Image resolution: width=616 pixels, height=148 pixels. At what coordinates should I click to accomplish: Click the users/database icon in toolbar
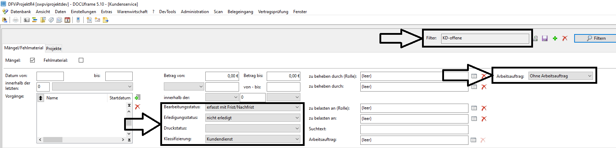tap(5, 20)
